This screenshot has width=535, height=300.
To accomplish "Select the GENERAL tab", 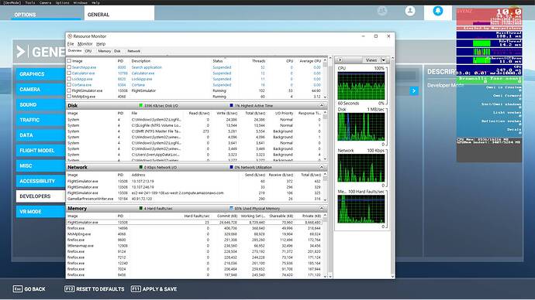I will (x=119, y=14).
